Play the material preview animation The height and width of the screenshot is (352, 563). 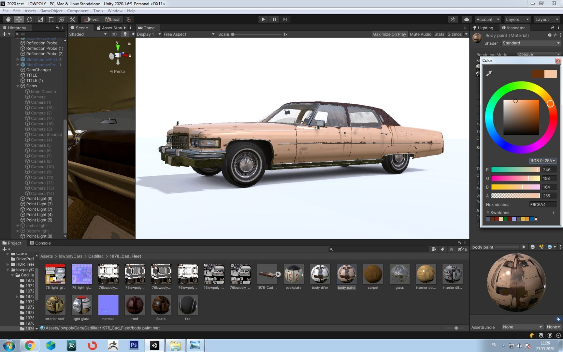[524, 247]
